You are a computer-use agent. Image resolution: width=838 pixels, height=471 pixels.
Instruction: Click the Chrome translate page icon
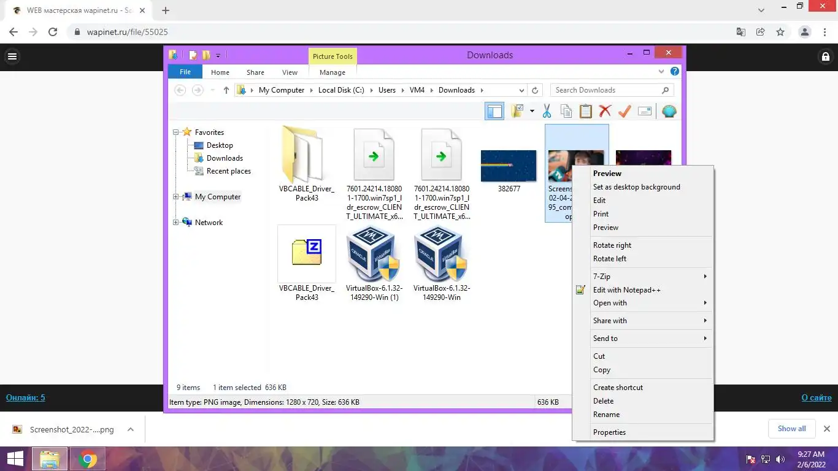tap(741, 32)
